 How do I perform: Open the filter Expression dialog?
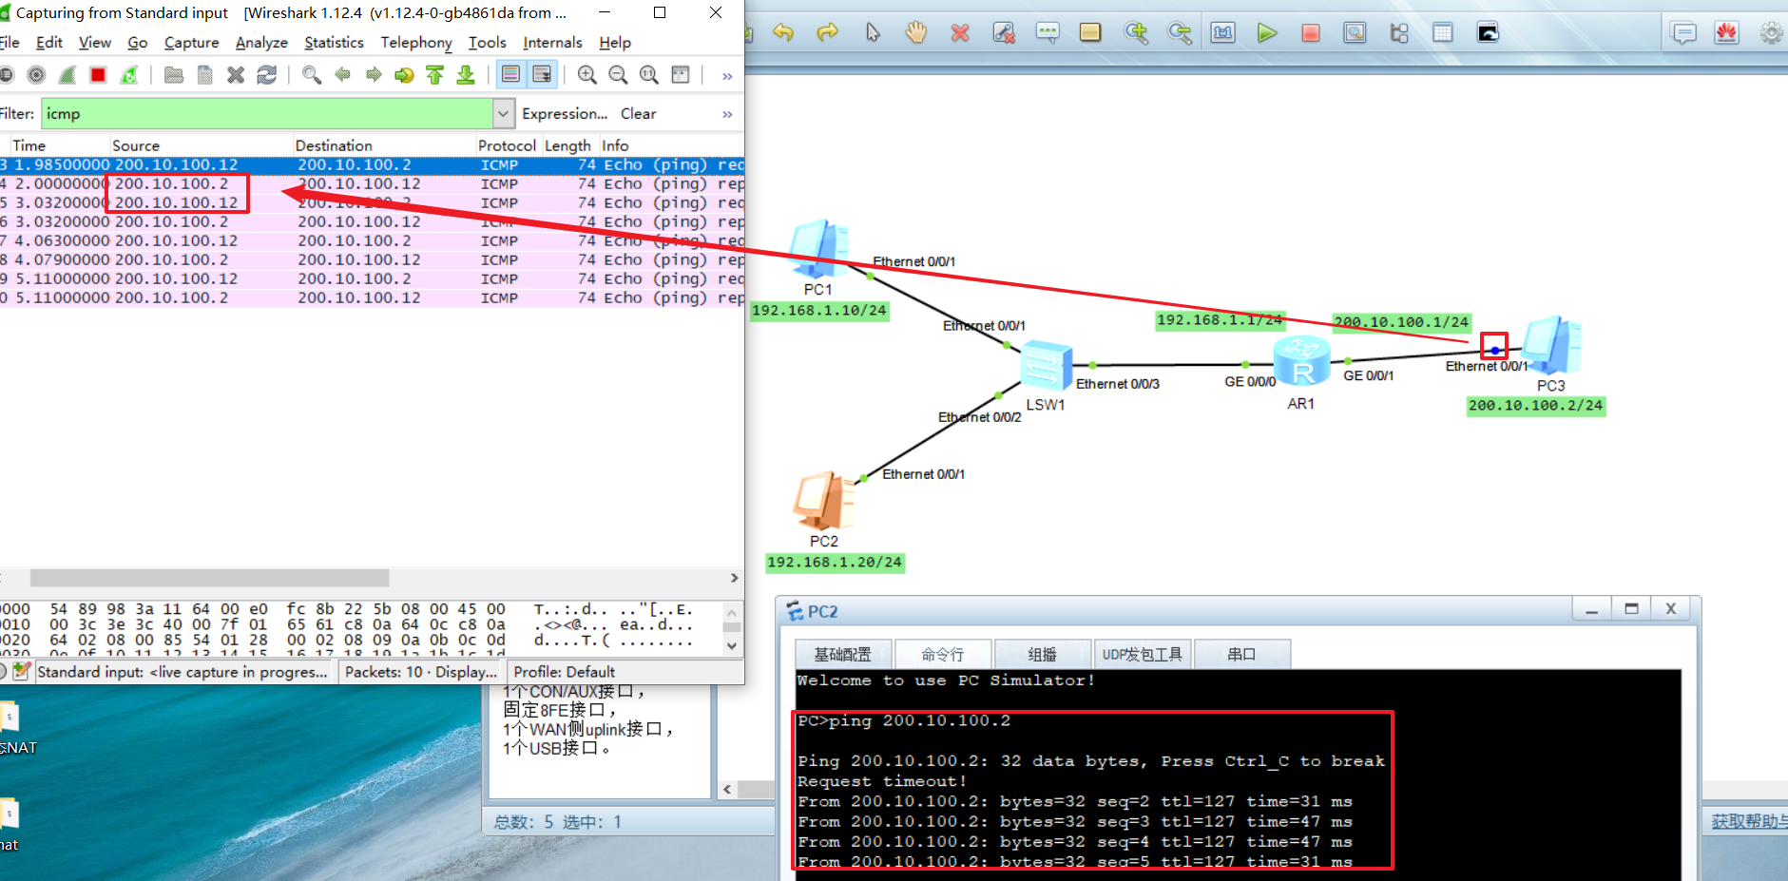pos(565,114)
